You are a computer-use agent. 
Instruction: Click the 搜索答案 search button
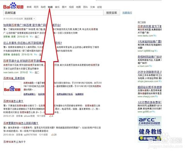pos(112,13)
